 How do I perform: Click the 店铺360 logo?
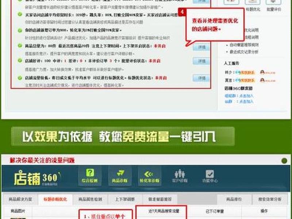(37, 178)
